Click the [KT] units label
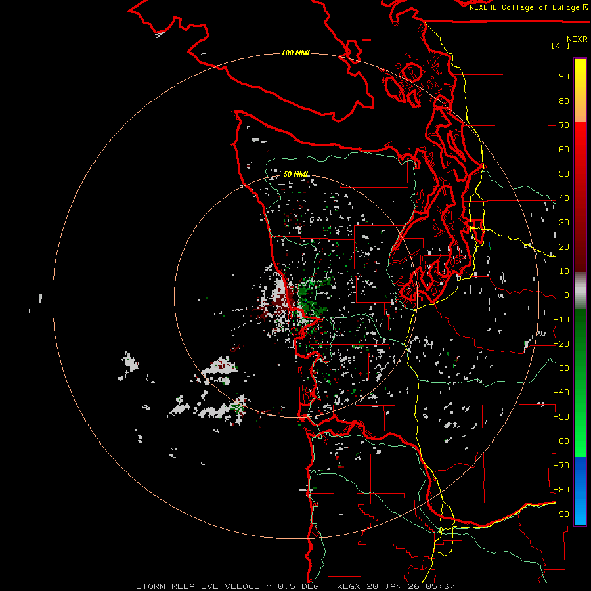Viewport: 591px width, 591px height. [560, 45]
